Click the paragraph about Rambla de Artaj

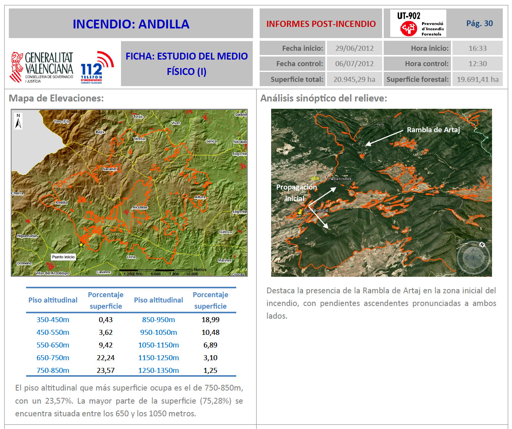(x=381, y=303)
